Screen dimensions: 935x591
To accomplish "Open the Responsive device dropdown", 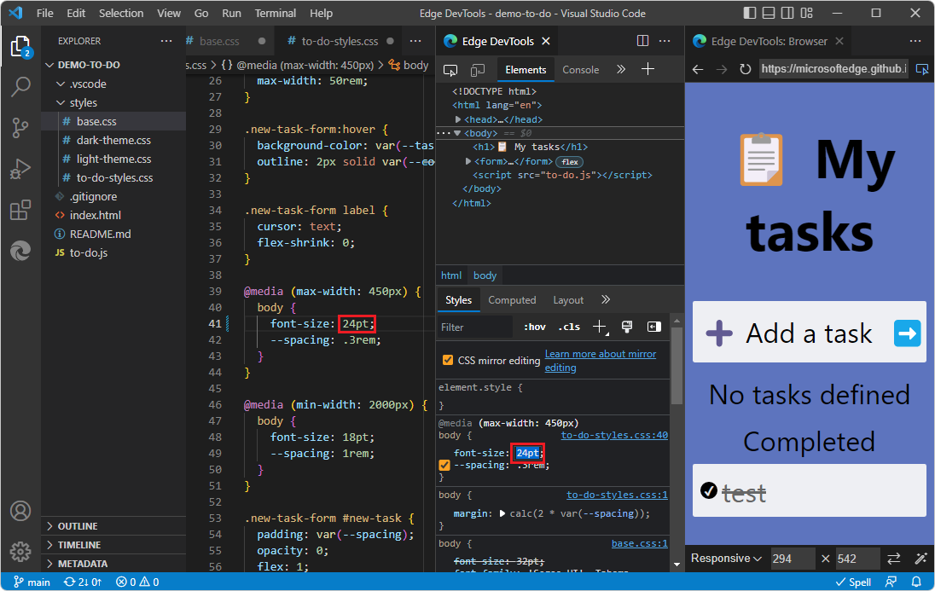I will point(726,559).
